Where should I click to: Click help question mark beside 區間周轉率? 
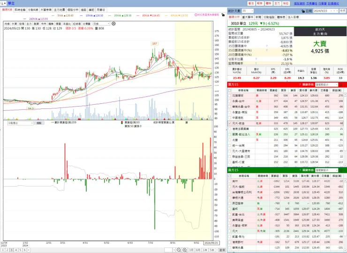[256, 63]
